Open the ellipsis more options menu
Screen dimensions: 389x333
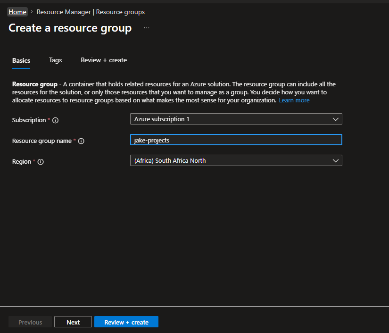[x=147, y=28]
